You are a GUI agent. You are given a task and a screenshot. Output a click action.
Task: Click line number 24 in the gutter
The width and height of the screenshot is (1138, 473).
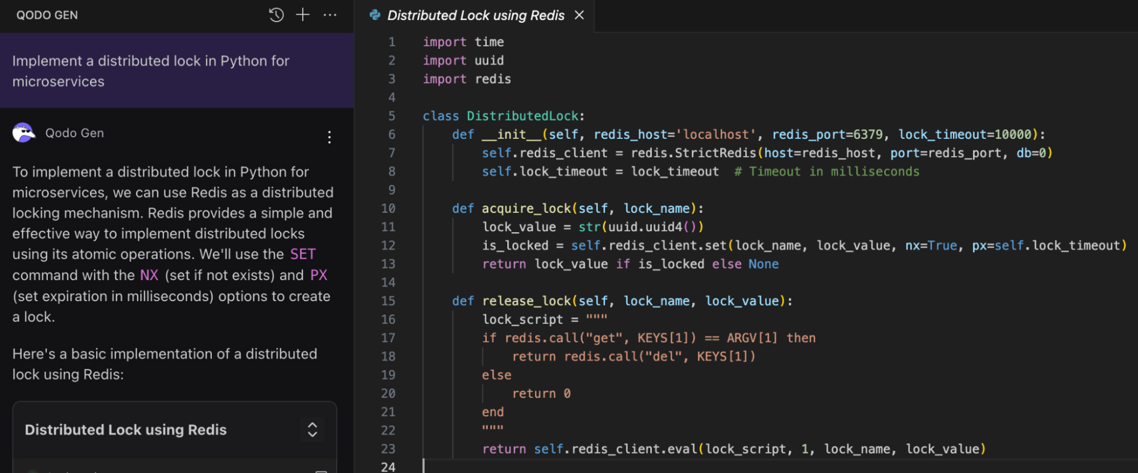click(388, 467)
